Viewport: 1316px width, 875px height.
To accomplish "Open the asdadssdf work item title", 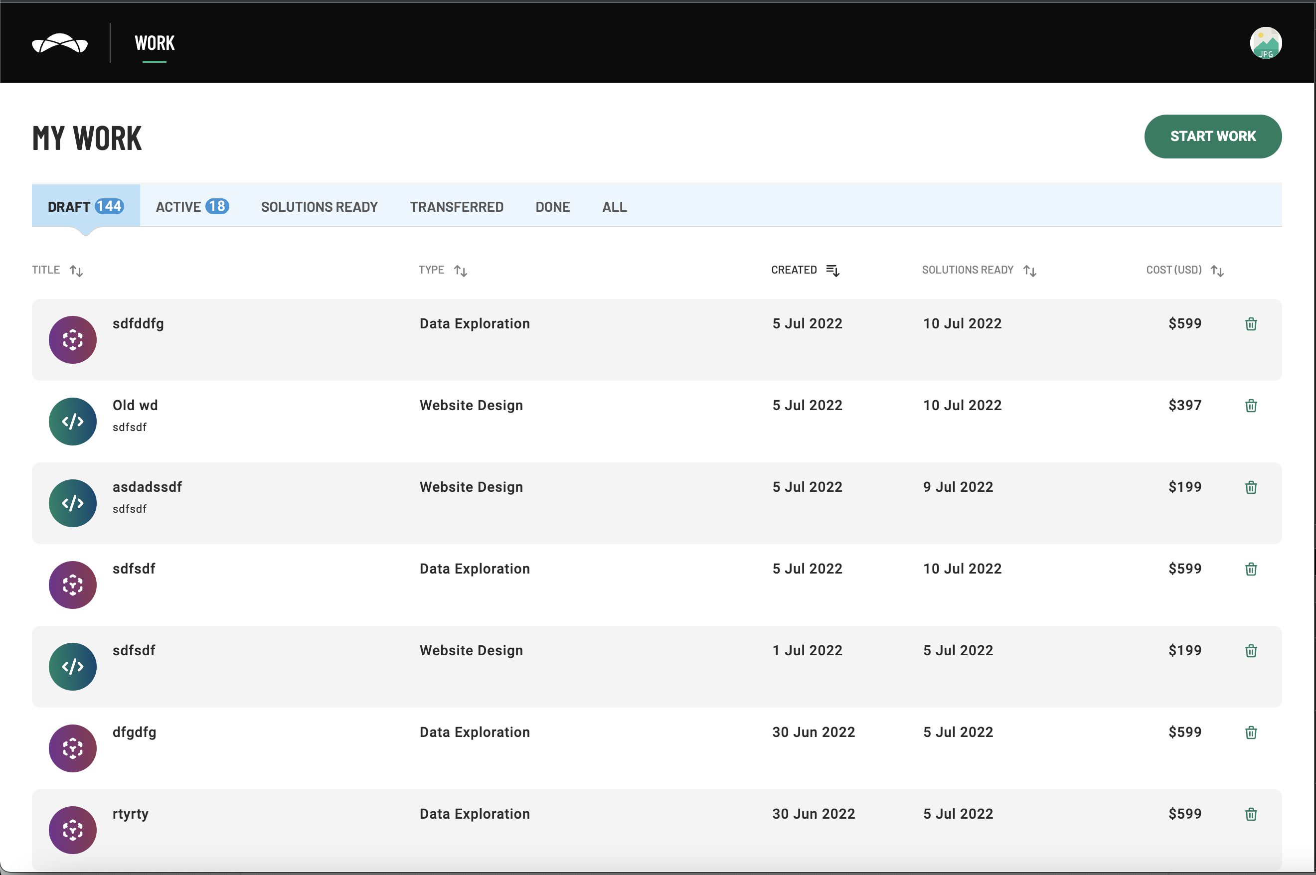I will 148,487.
